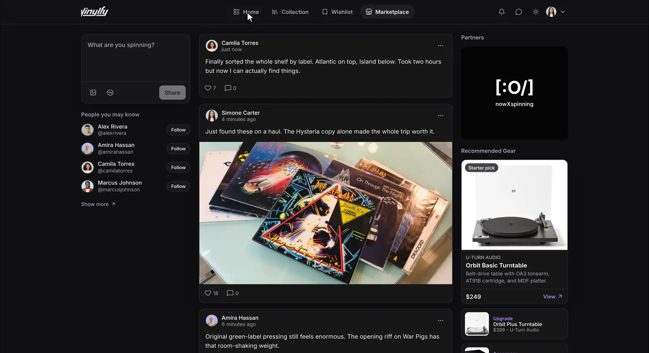Image resolution: width=649 pixels, height=353 pixels.
Task: Click the '@alexrivera' handle
Action: (x=112, y=133)
